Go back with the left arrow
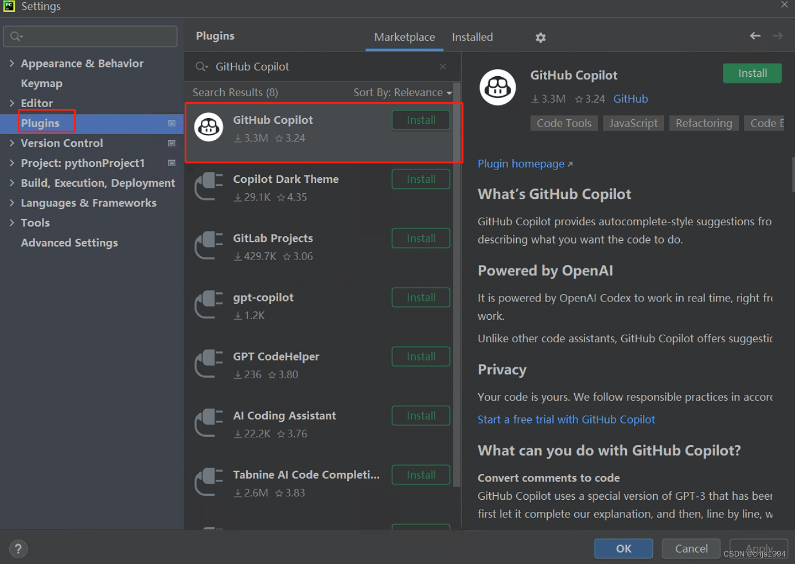 click(755, 36)
